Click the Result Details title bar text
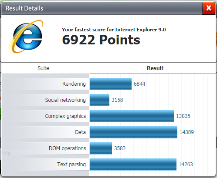Screen dimensions: 217x178 (24, 8)
